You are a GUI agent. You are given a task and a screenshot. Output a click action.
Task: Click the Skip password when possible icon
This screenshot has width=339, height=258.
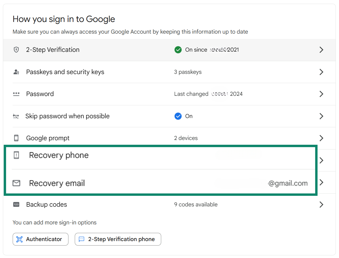(16, 116)
